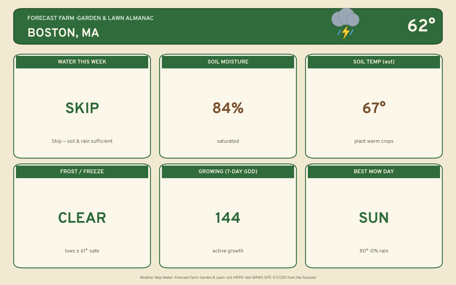
Task: Click the Forecast Farm Garden & Lawn Almanac heading
Action: click(x=90, y=18)
